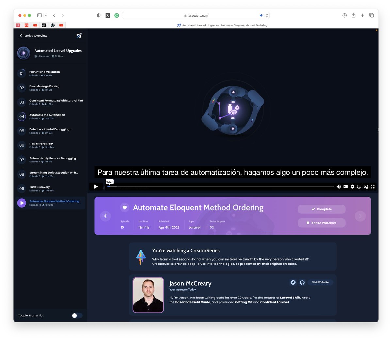Go forward in Safari history
This screenshot has height=340, width=392.
pyautogui.click(x=63, y=15)
